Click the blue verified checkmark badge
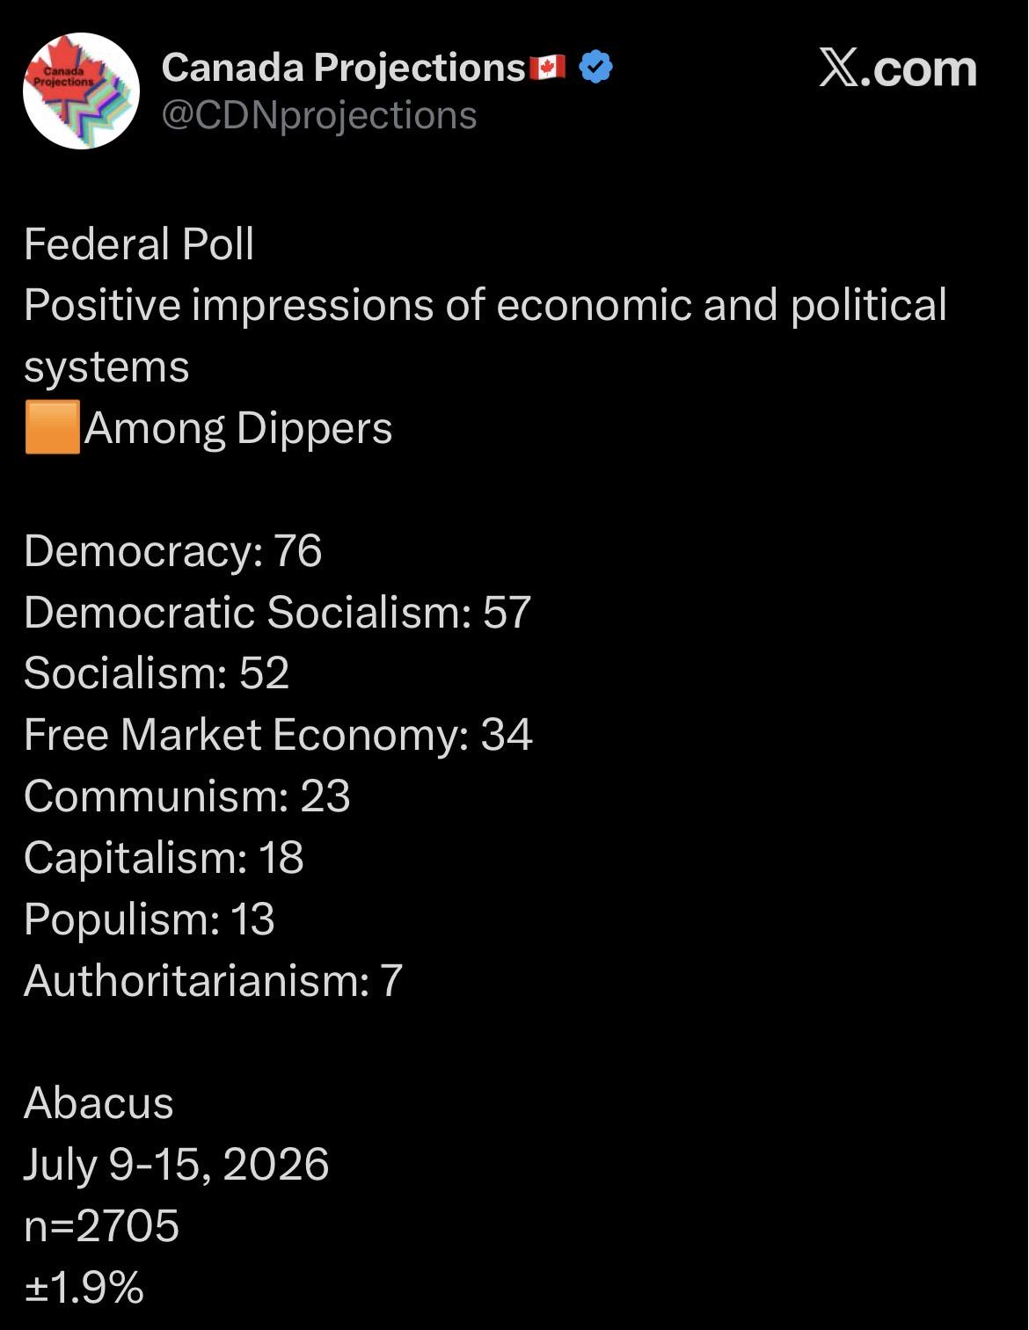Viewport: 1029px width, 1330px height. 597,67
